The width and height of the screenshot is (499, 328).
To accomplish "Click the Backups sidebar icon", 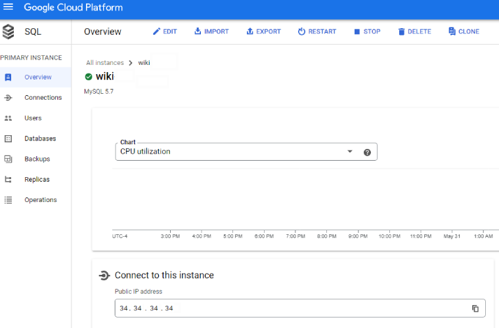I will tap(9, 159).
